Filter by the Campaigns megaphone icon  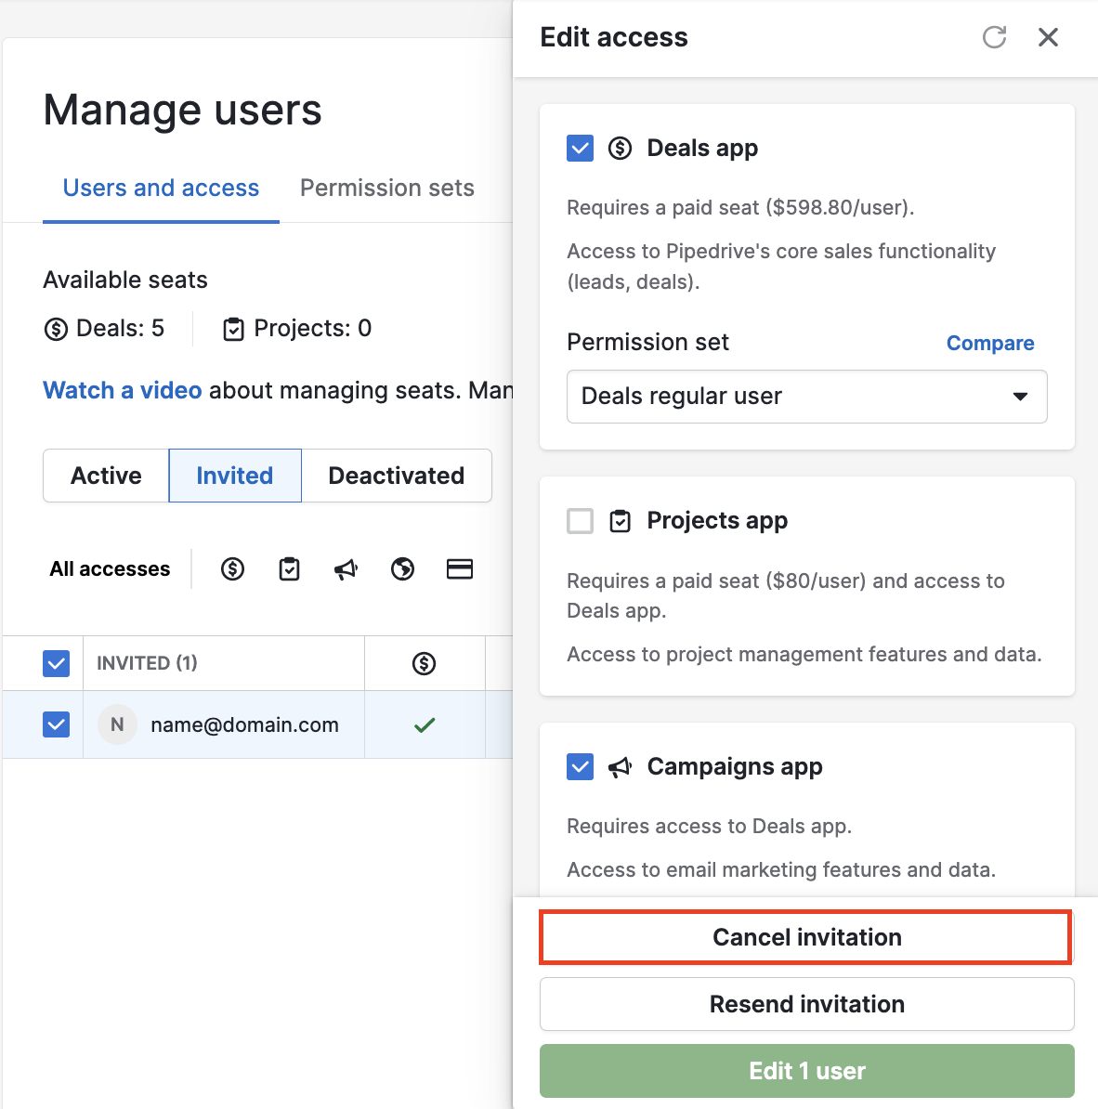point(346,568)
